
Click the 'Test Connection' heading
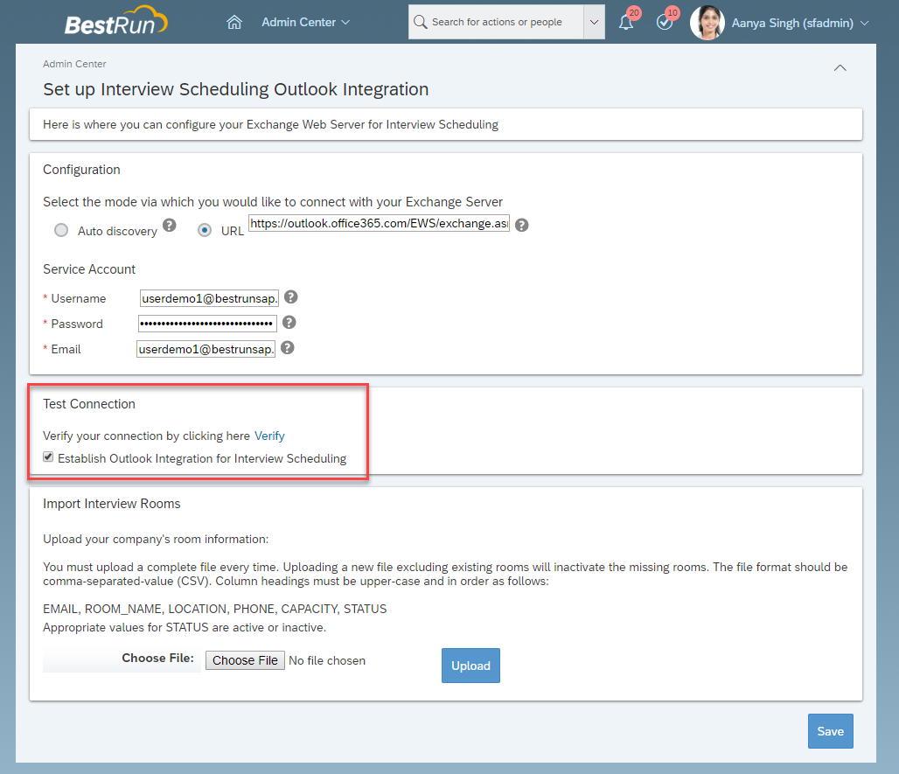pyautogui.click(x=89, y=404)
